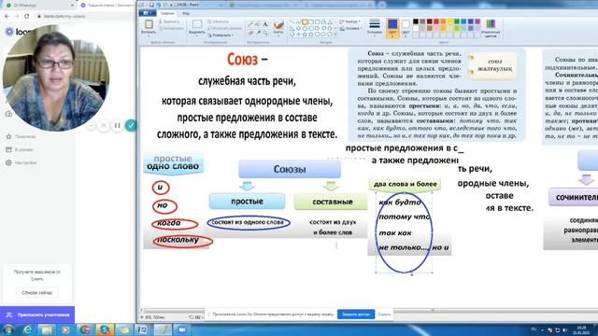Image resolution: width=598 pixels, height=336 pixels.
Task: Click the Select (Выделить) rectangle icon
Action: 197,24
